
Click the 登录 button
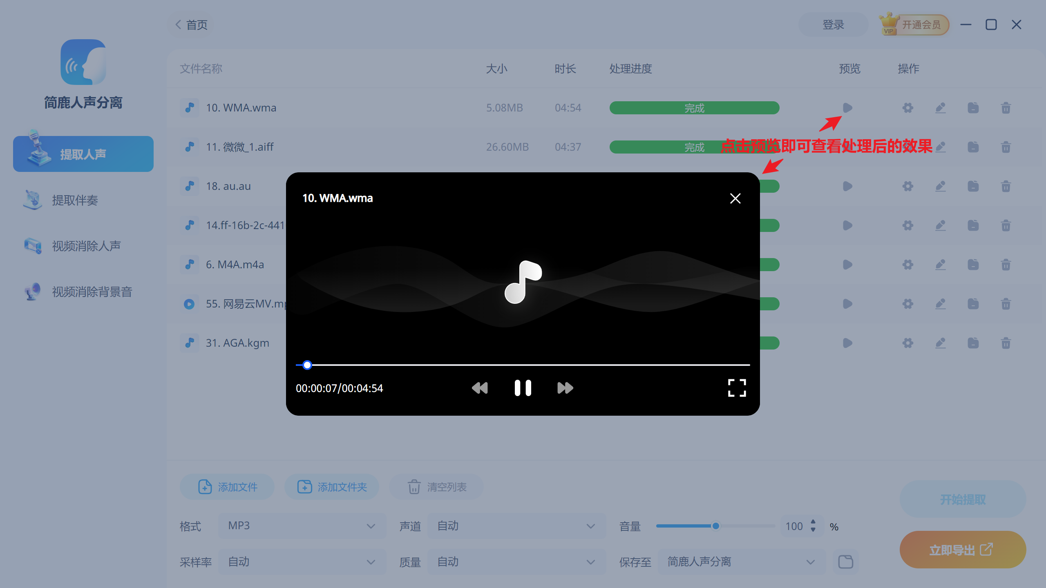click(834, 24)
